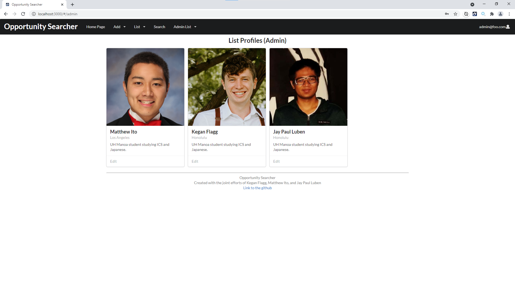Click the Los Angeles location text

120,138
